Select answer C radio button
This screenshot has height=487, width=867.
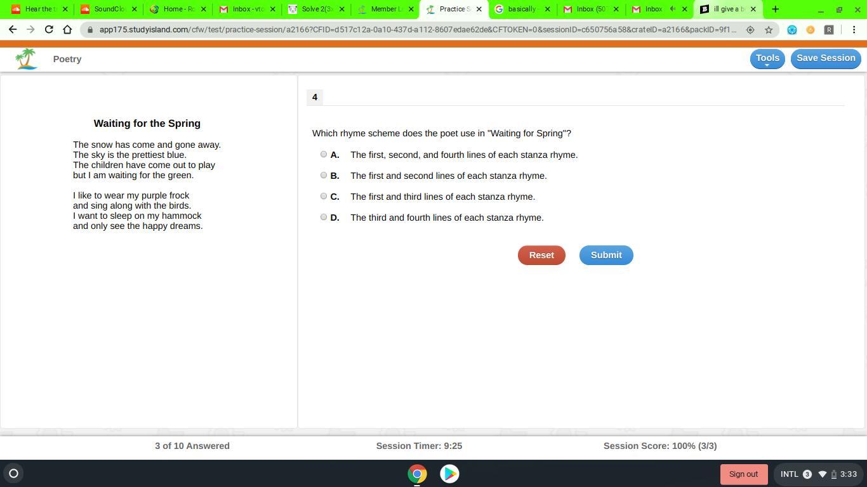point(324,196)
